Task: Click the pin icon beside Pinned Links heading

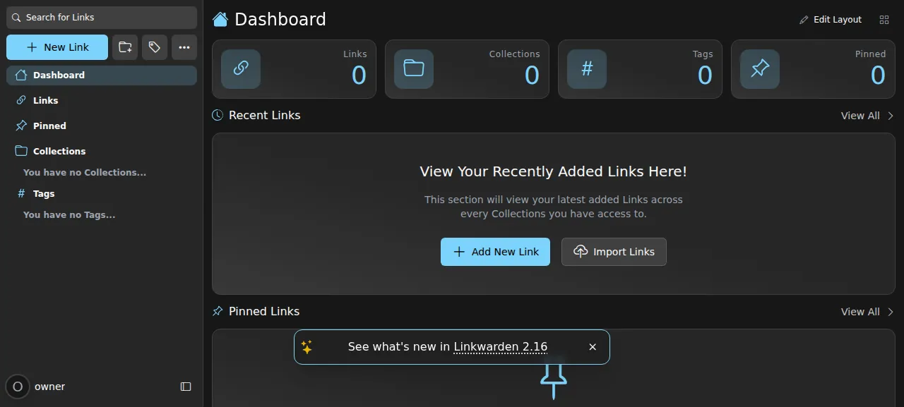Action: point(218,311)
